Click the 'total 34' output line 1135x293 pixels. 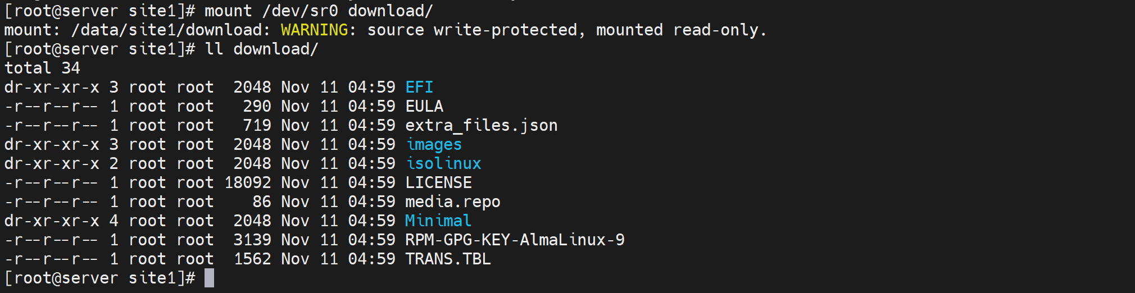42,68
